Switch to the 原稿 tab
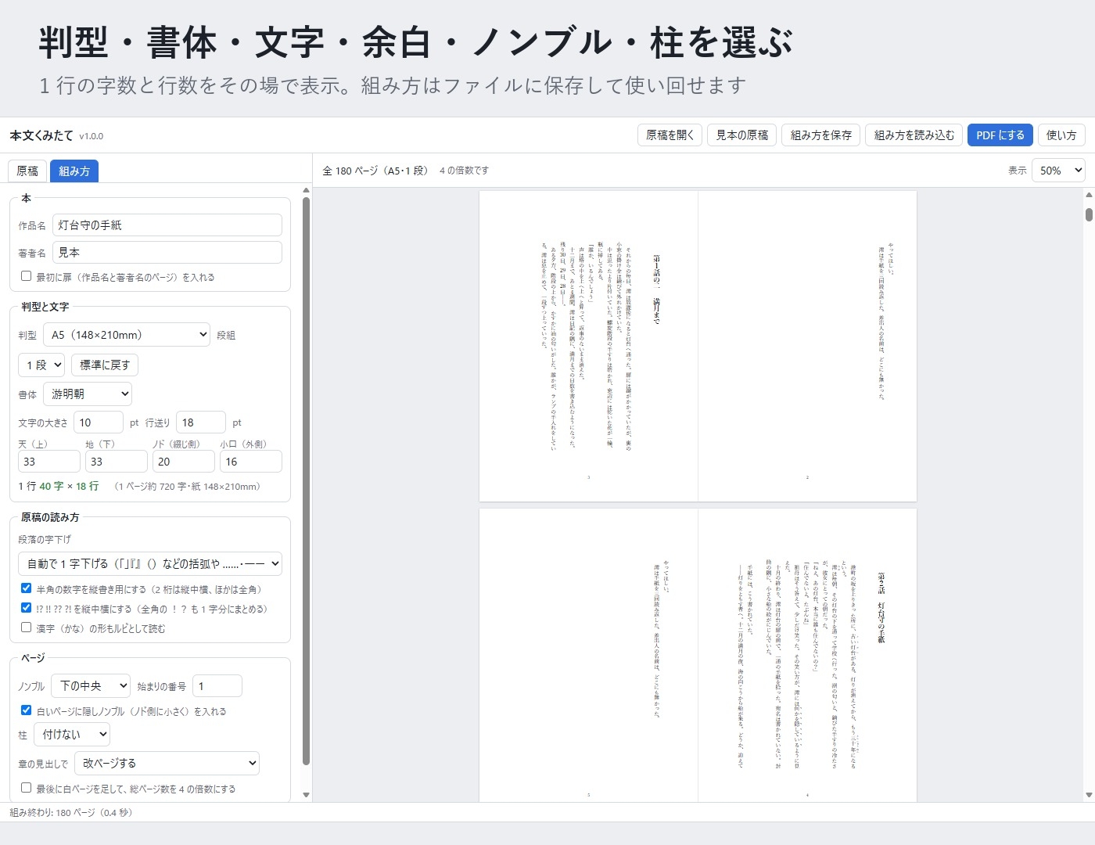The image size is (1095, 845). pyautogui.click(x=27, y=171)
